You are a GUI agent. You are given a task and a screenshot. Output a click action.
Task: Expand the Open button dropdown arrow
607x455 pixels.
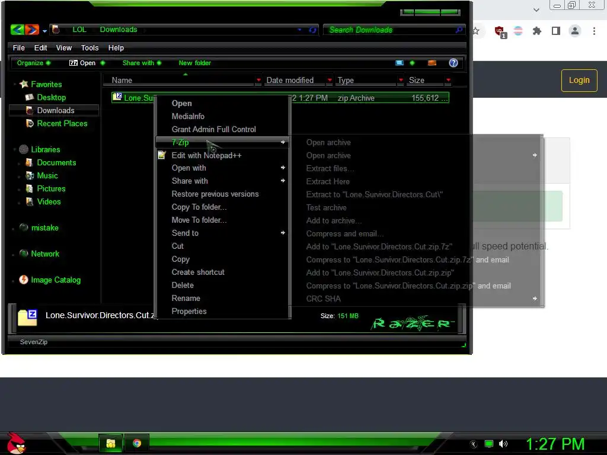[x=103, y=63]
